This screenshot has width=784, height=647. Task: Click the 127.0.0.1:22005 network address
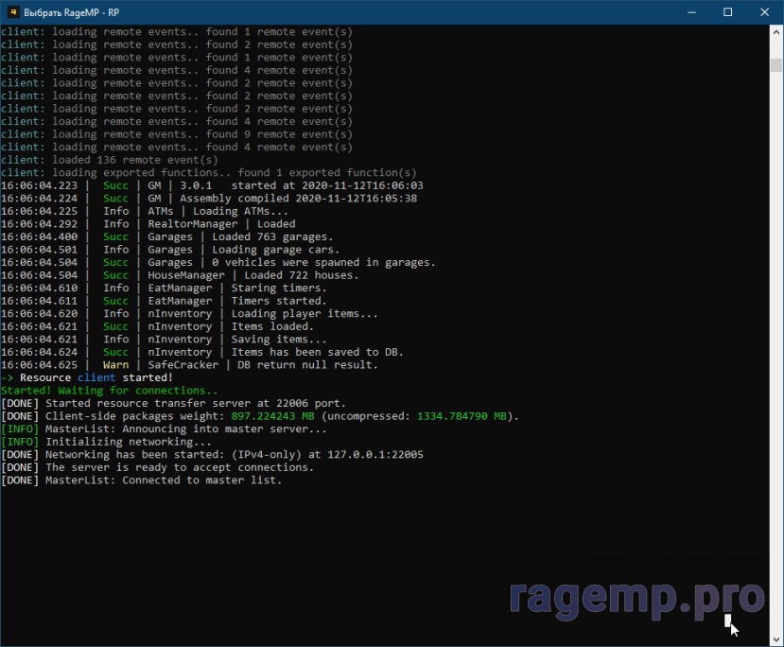375,455
